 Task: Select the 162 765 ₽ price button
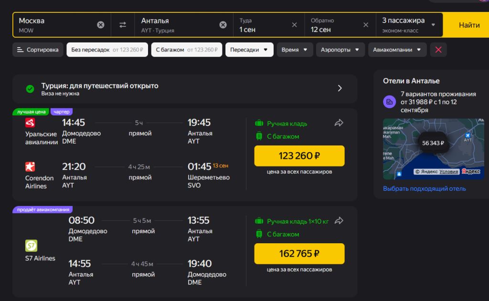pyautogui.click(x=299, y=254)
